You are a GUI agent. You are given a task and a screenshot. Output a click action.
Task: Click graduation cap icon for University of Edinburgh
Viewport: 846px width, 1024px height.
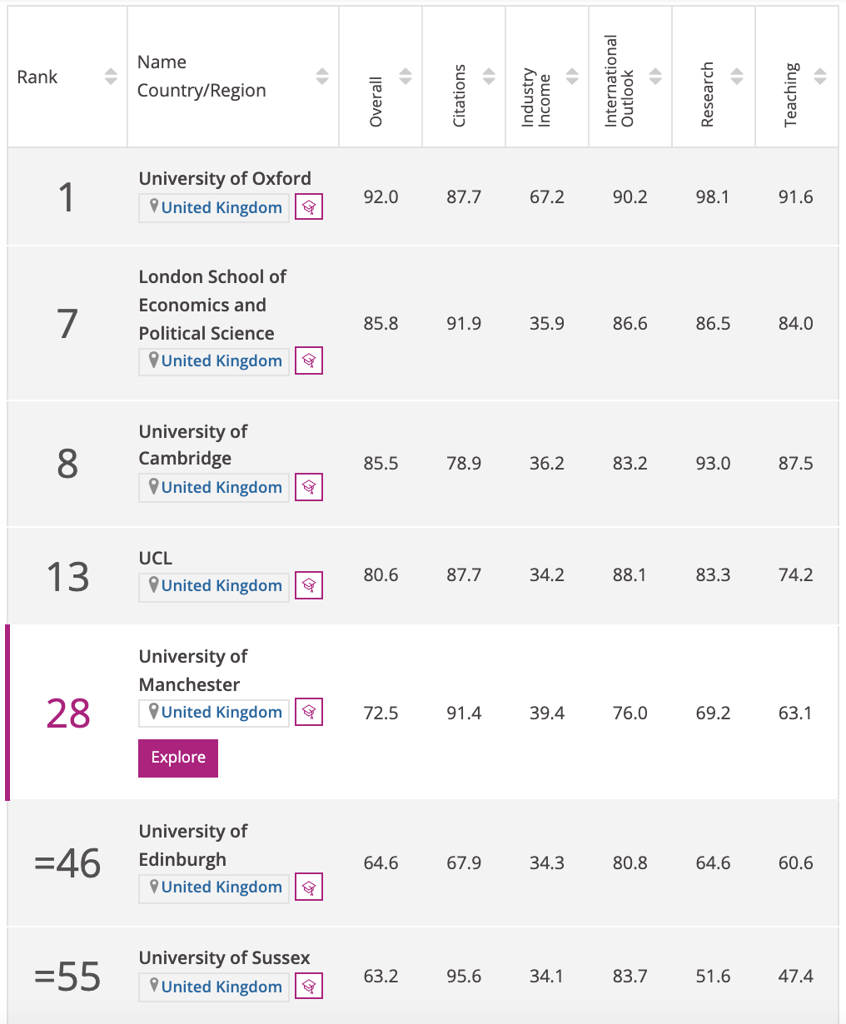(x=309, y=887)
